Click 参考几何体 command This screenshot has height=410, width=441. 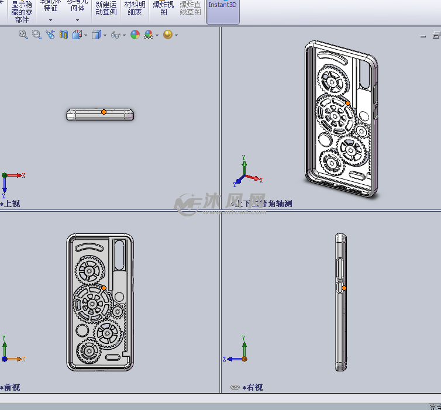(x=77, y=6)
